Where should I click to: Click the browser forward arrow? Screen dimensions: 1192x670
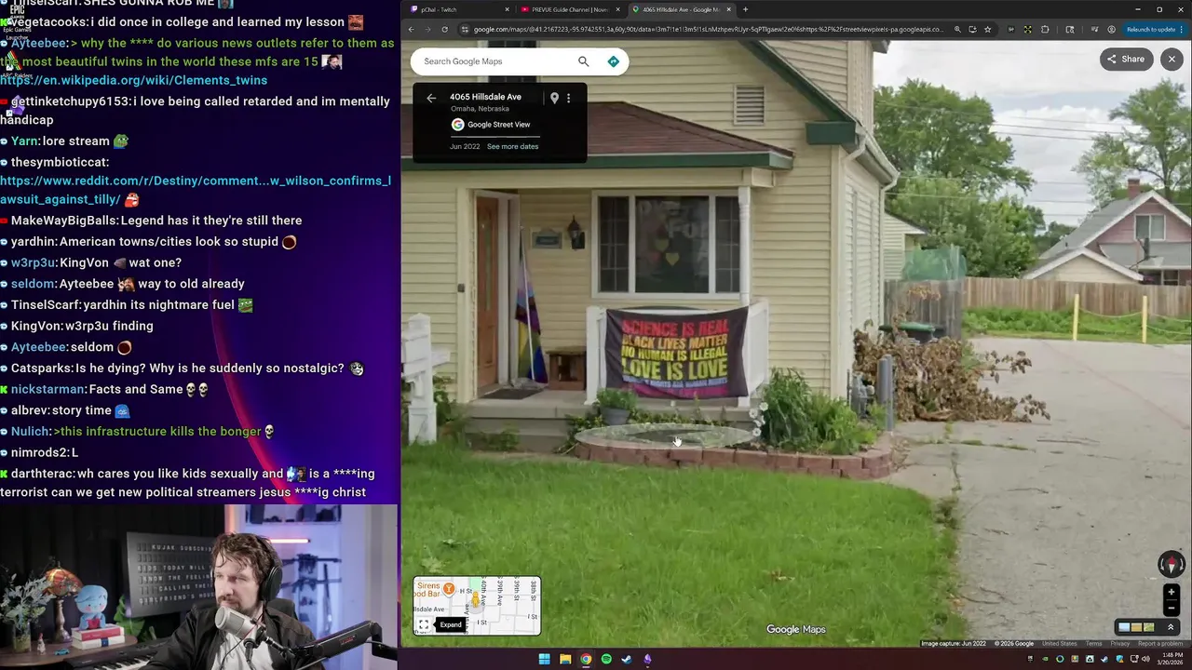tap(427, 30)
